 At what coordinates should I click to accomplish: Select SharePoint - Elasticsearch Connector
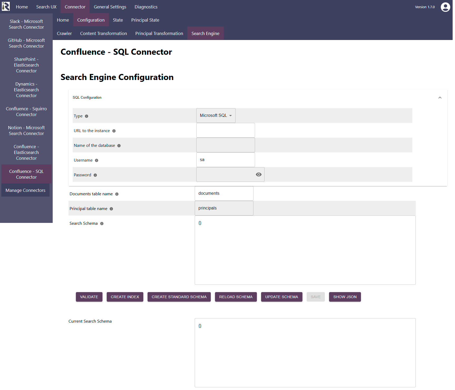(26, 65)
